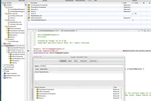Select Foundation.framework row in the file list
The image size is (151, 101).
tap(75, 7)
